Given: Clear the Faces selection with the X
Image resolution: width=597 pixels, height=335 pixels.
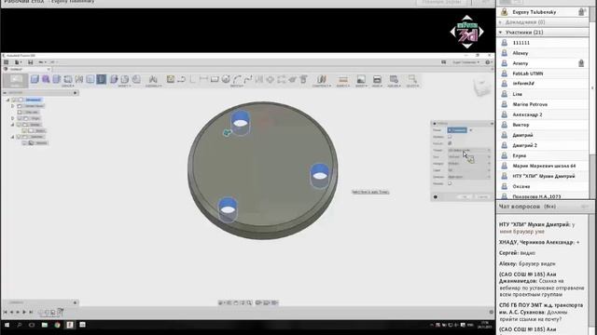Looking at the screenshot, I should pyautogui.click(x=471, y=130).
